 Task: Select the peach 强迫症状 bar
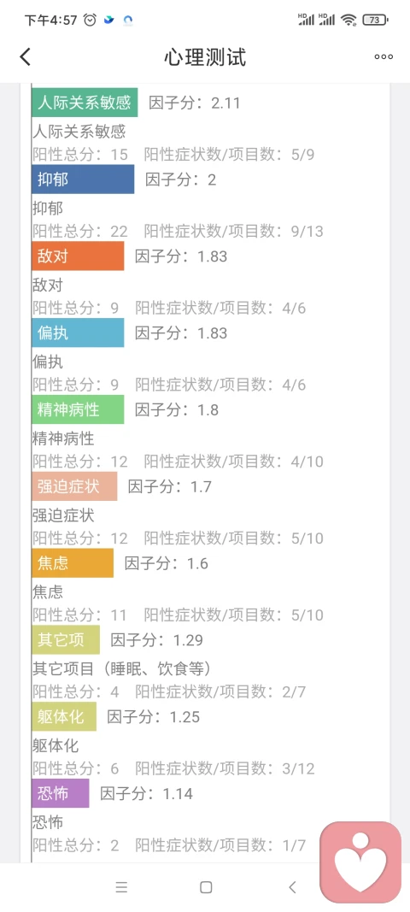click(x=74, y=486)
